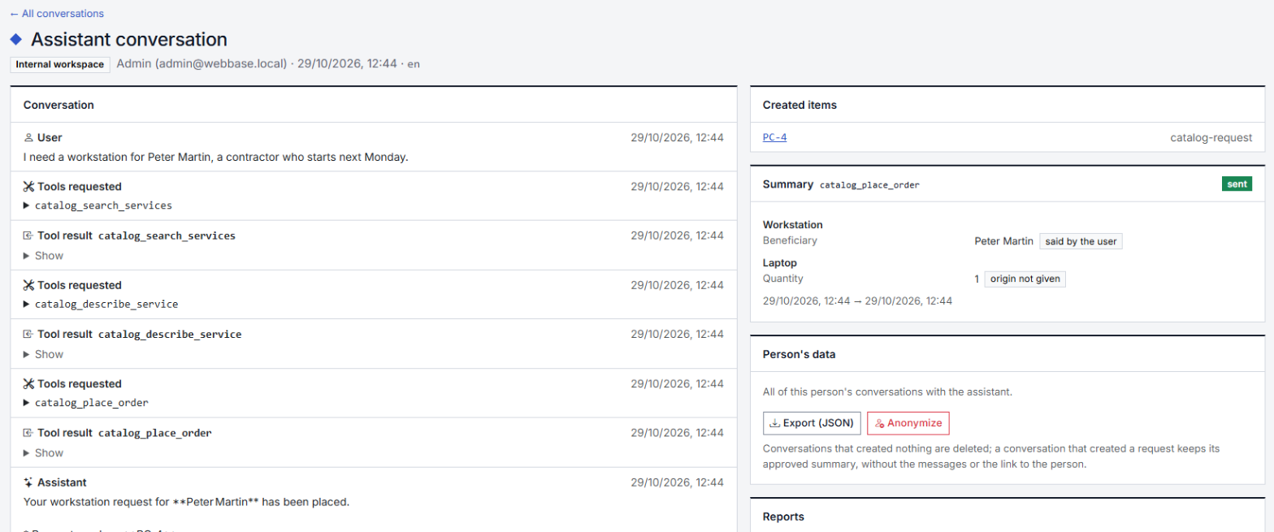
Task: Click the Internal workspace badge
Action: click(x=60, y=64)
